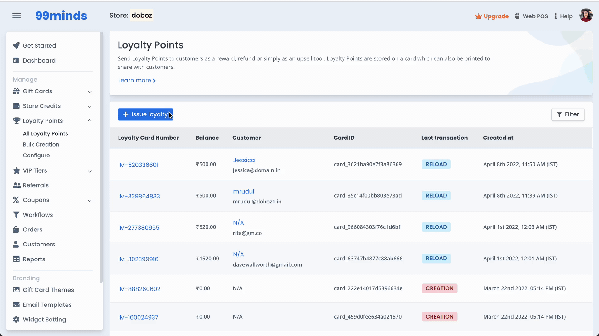Open Configure under Loyalty Points
Viewport: 599px width, 336px height.
point(36,155)
